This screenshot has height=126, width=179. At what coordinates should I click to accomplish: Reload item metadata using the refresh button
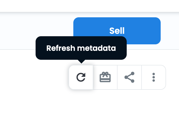pyautogui.click(x=81, y=77)
